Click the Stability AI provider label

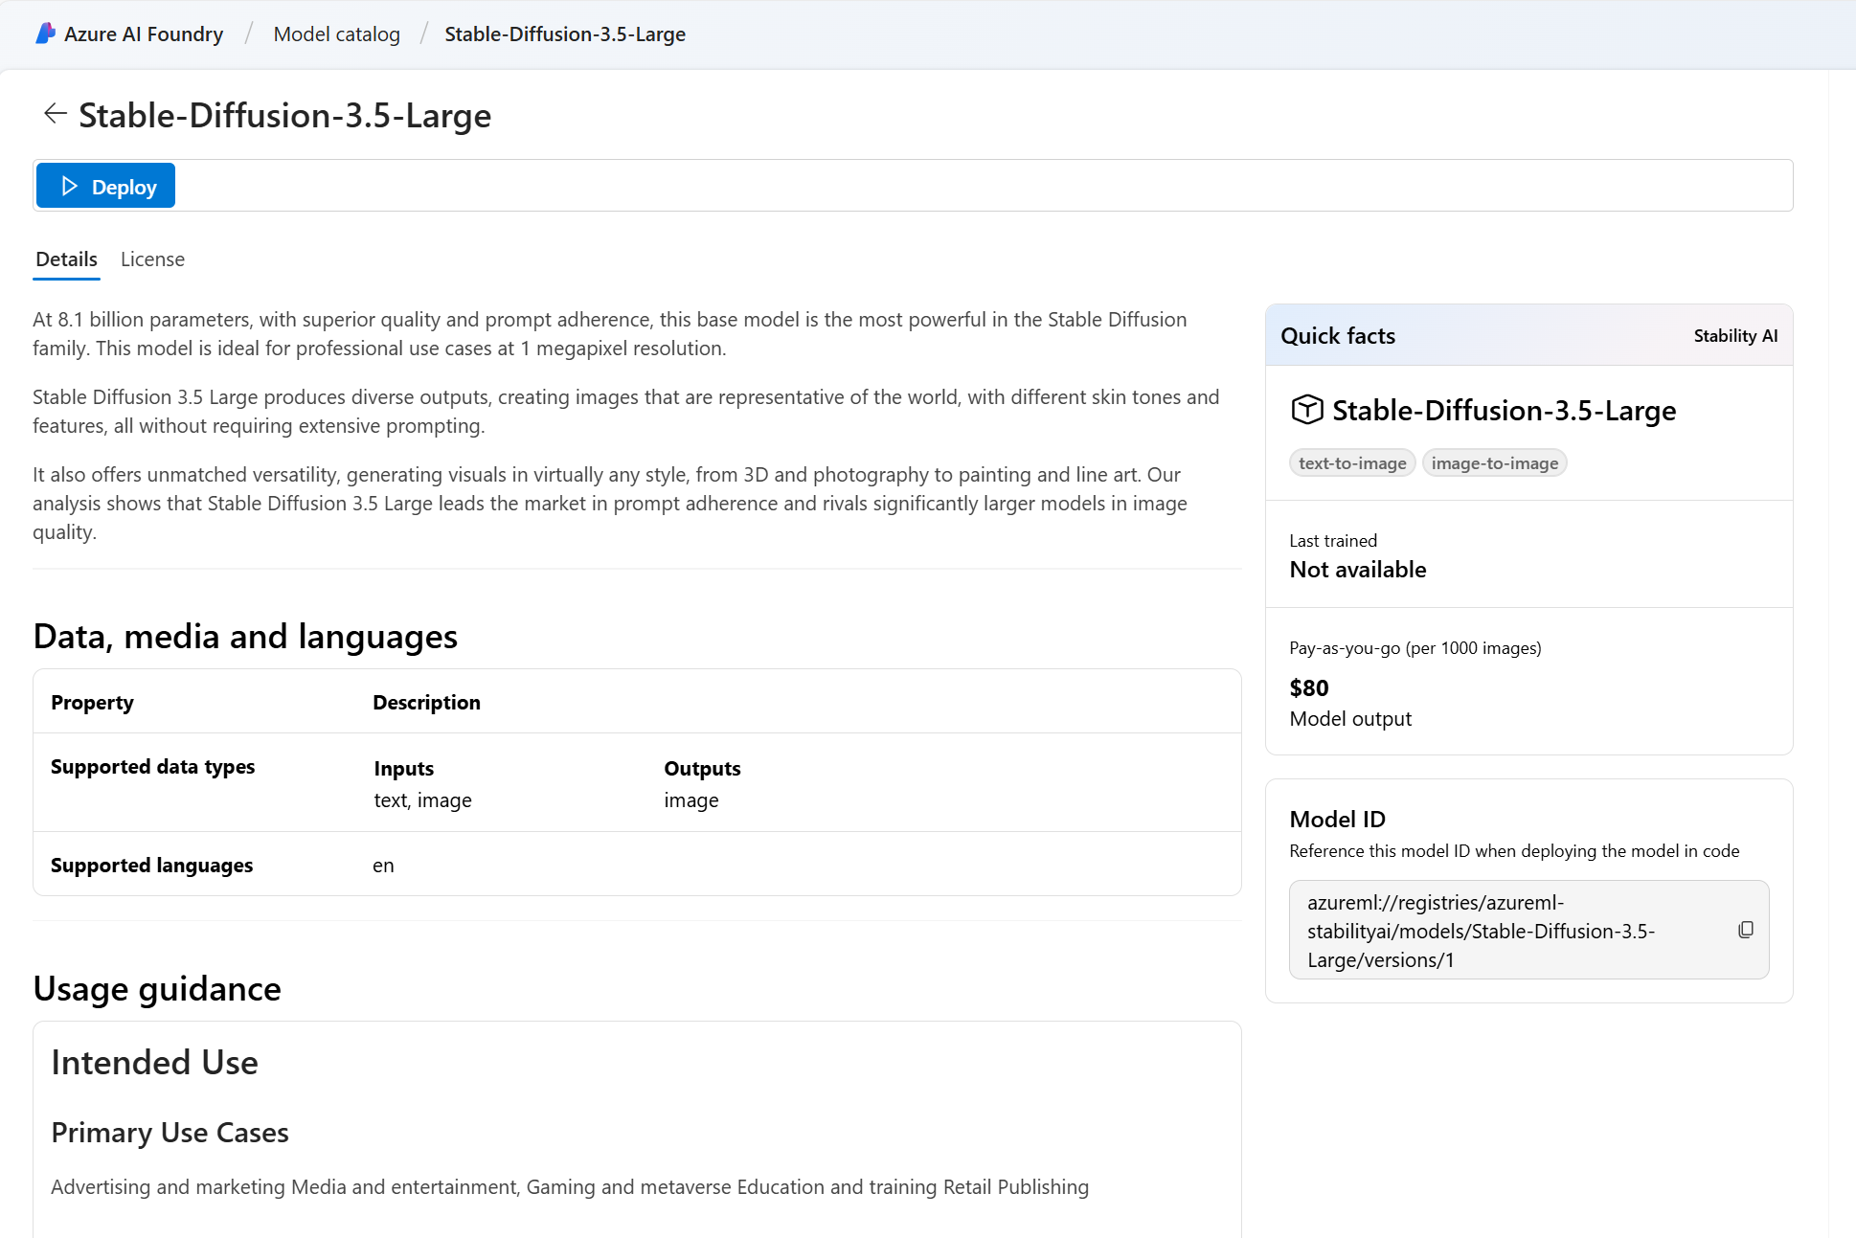tap(1734, 336)
